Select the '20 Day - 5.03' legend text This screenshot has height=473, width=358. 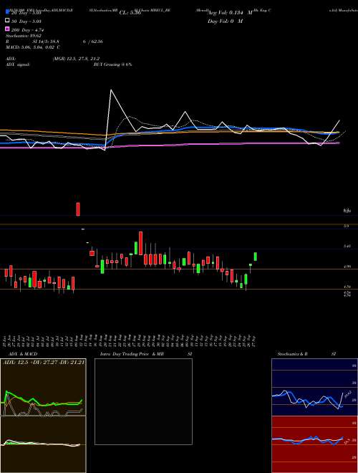[26, 13]
